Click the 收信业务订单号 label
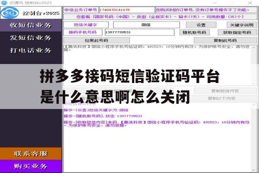Screen dimensions: 259x173 [x=81, y=10]
